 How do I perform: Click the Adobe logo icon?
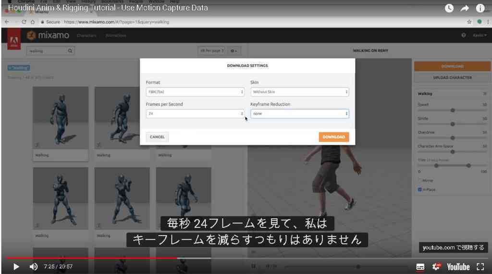(x=14, y=40)
